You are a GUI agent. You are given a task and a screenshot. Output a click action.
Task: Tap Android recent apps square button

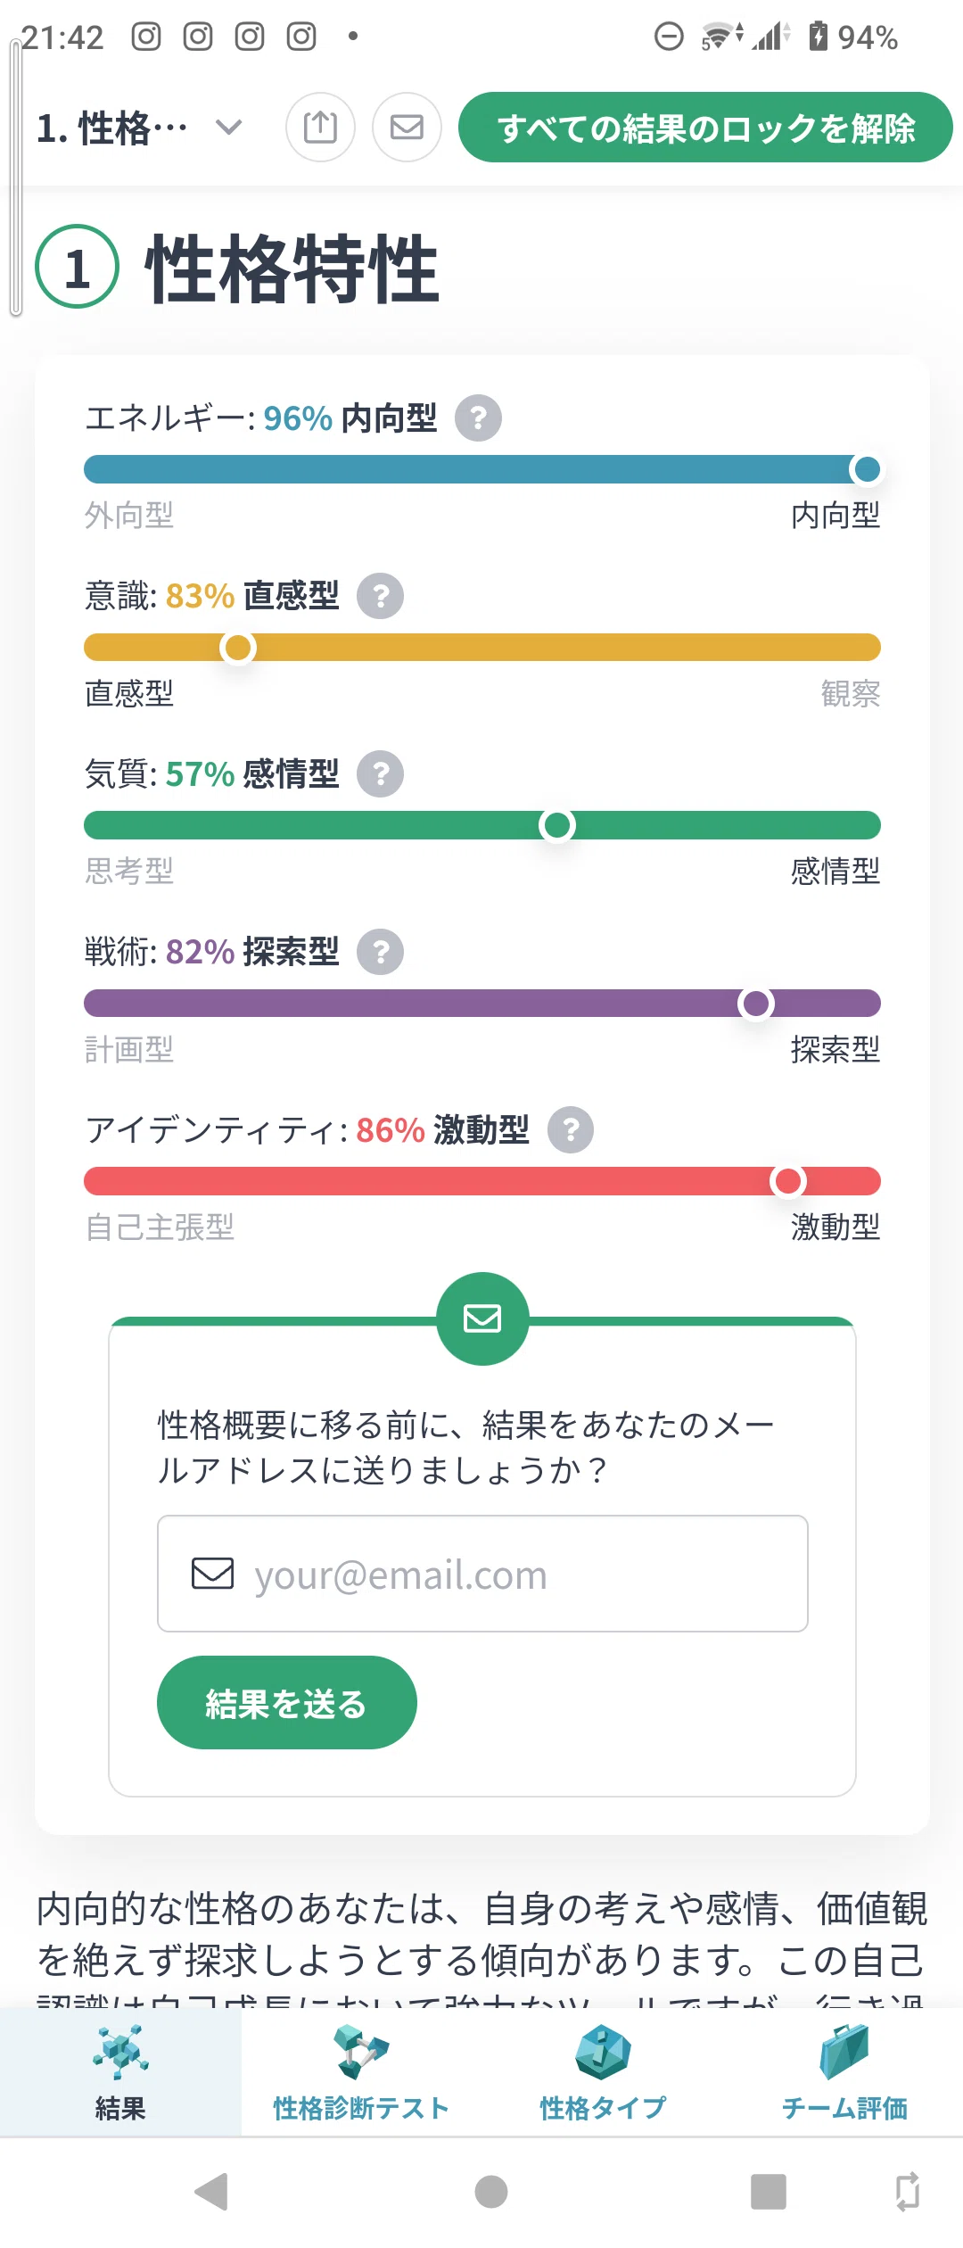[768, 2192]
